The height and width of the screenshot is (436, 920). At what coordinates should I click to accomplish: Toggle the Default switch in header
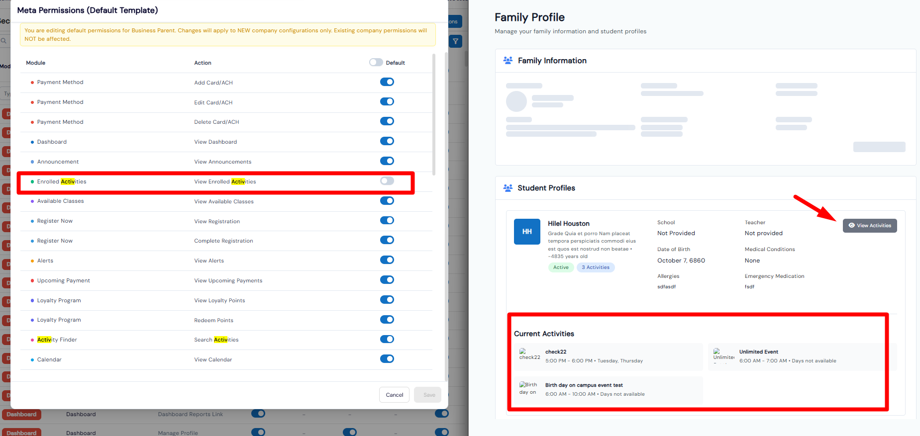376,62
